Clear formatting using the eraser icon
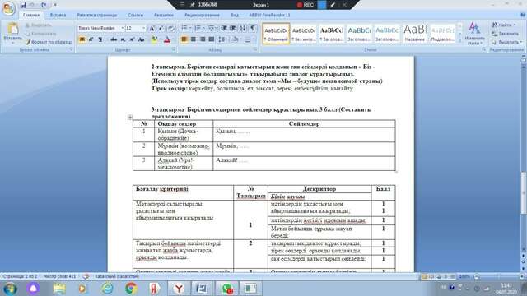 (x=170, y=29)
